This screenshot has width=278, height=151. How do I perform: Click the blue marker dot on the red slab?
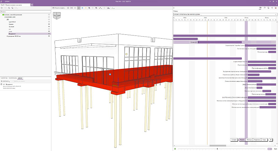pos(110,74)
